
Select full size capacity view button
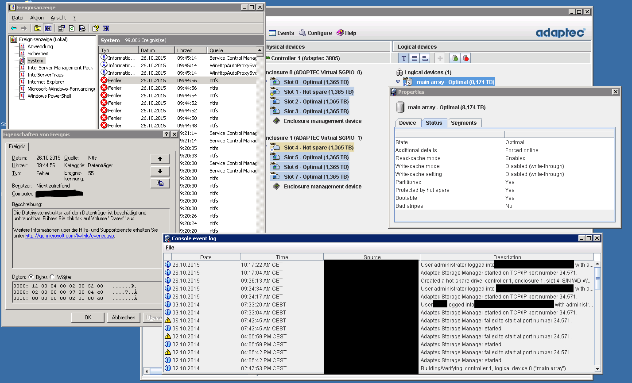click(415, 58)
